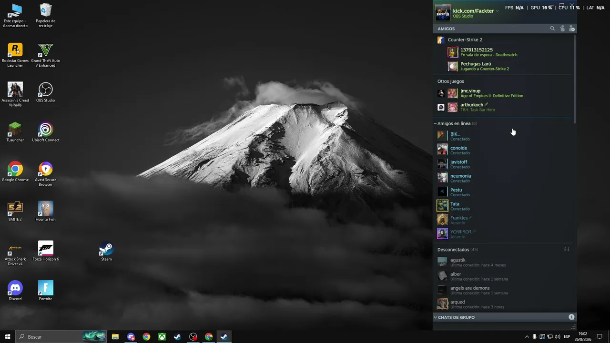Show hidden system tray icons chevron
The height and width of the screenshot is (343, 610).
527,337
